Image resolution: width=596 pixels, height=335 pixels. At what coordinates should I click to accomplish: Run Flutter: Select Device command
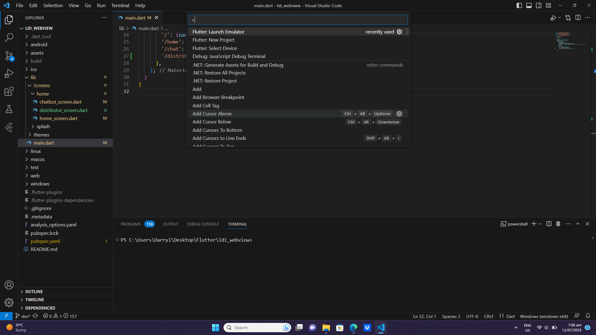point(298,48)
